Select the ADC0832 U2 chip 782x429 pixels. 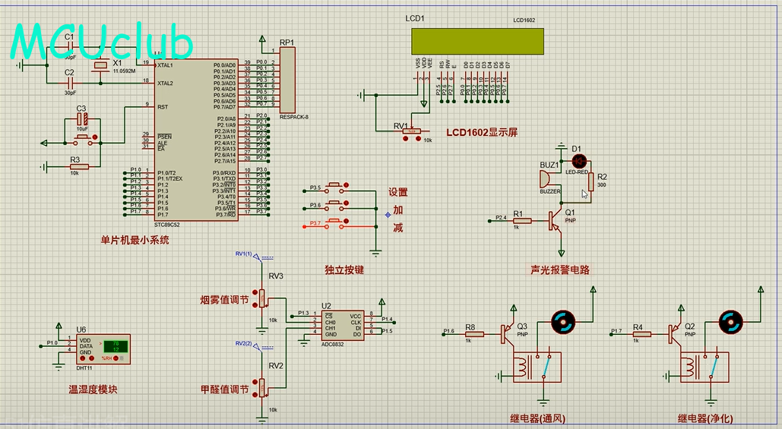[343, 324]
